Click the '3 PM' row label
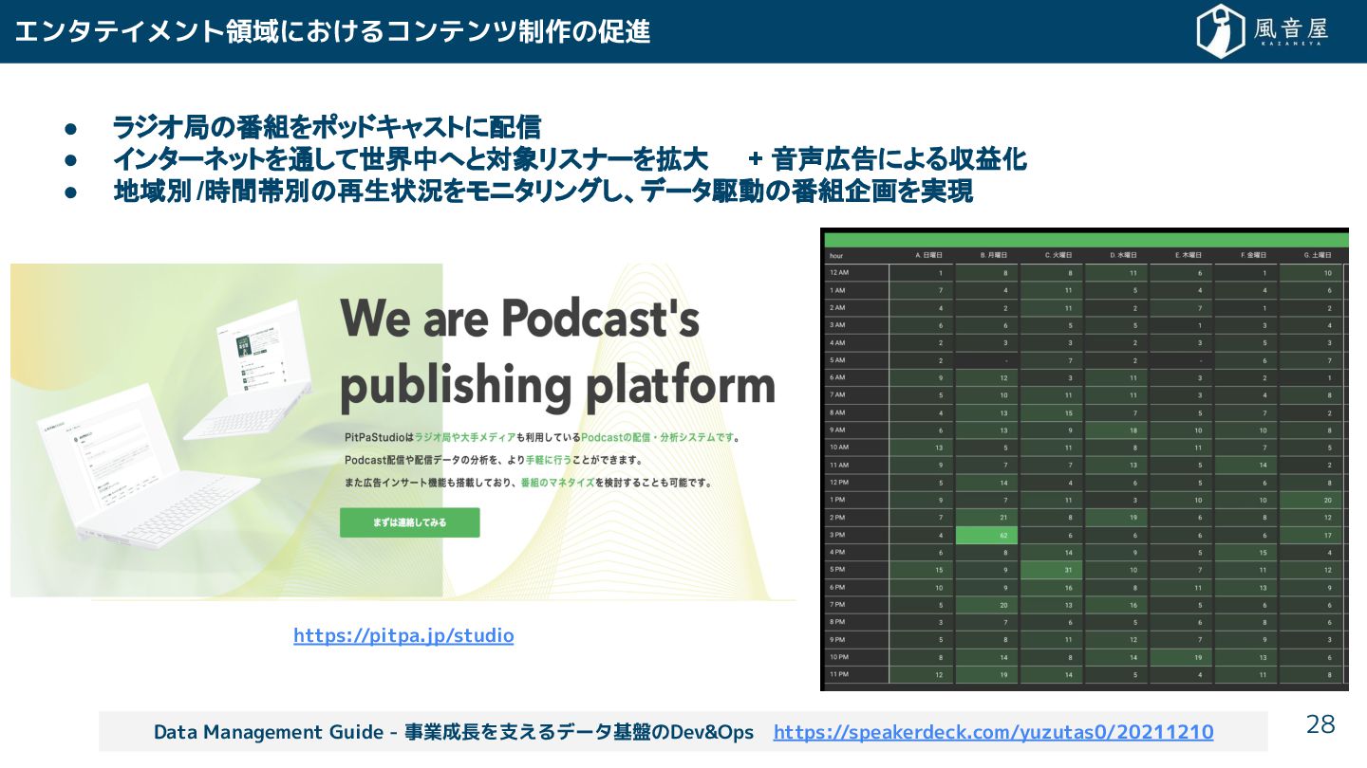The width and height of the screenshot is (1367, 768). 837,535
